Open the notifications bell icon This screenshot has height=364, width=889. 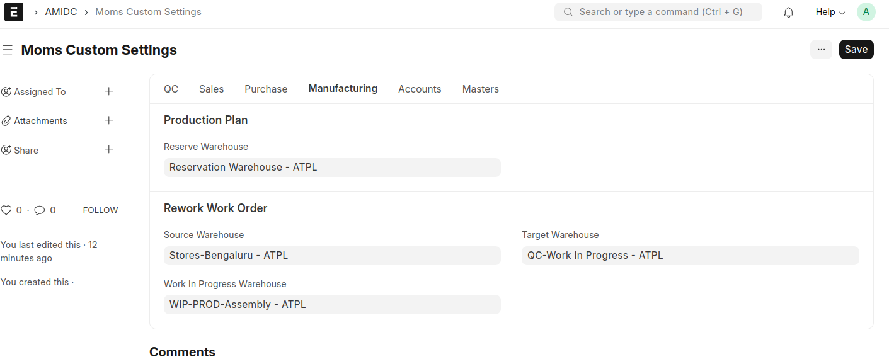point(788,13)
